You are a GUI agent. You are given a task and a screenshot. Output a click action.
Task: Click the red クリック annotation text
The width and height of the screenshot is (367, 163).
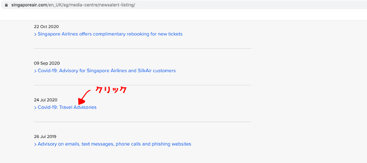click(x=111, y=90)
